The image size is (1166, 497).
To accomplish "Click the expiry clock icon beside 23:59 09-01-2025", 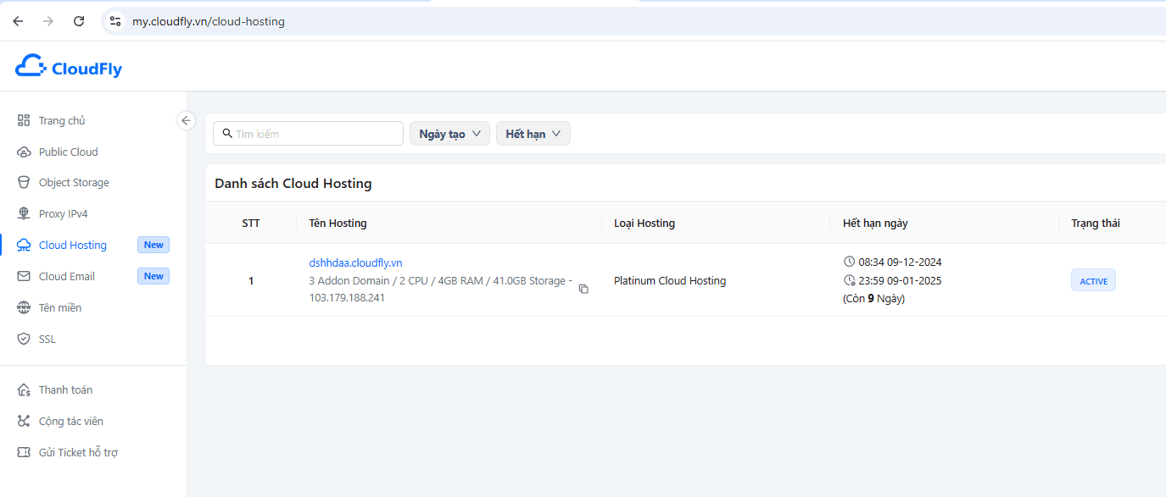I will [850, 280].
